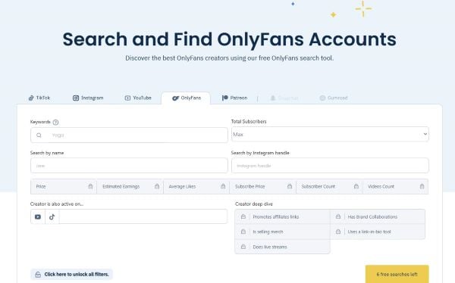Image resolution: width=455 pixels, height=283 pixels.
Task: Toggle Promotes affiliates links option
Action: pyautogui.click(x=282, y=216)
